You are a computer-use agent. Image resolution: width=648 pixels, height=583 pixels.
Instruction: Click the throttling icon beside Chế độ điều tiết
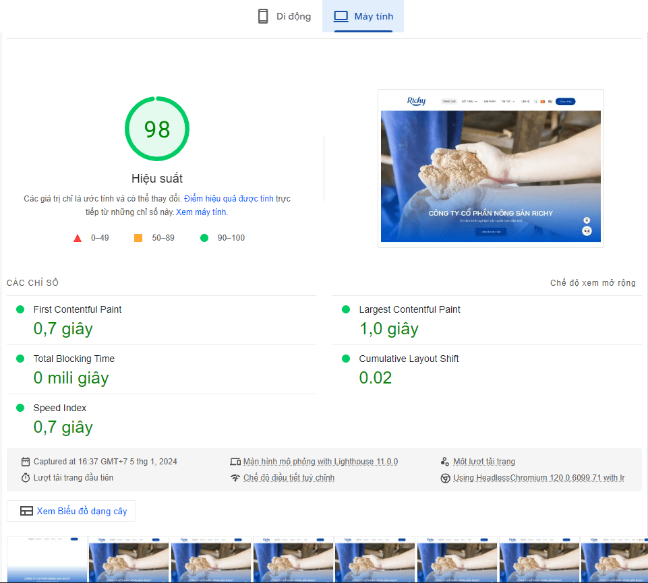tap(235, 478)
